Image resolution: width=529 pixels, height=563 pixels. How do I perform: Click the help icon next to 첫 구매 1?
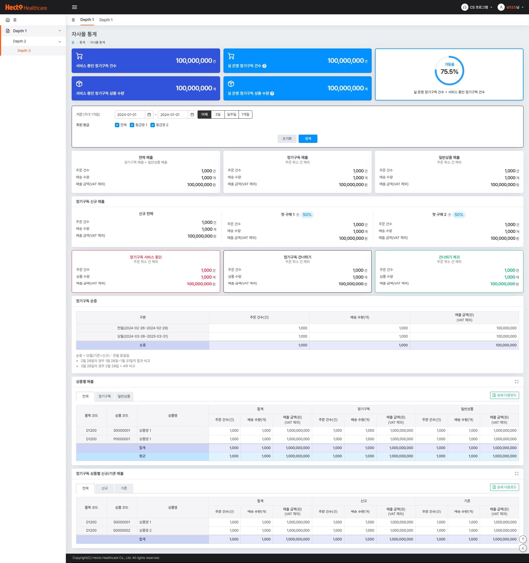tap(297, 215)
